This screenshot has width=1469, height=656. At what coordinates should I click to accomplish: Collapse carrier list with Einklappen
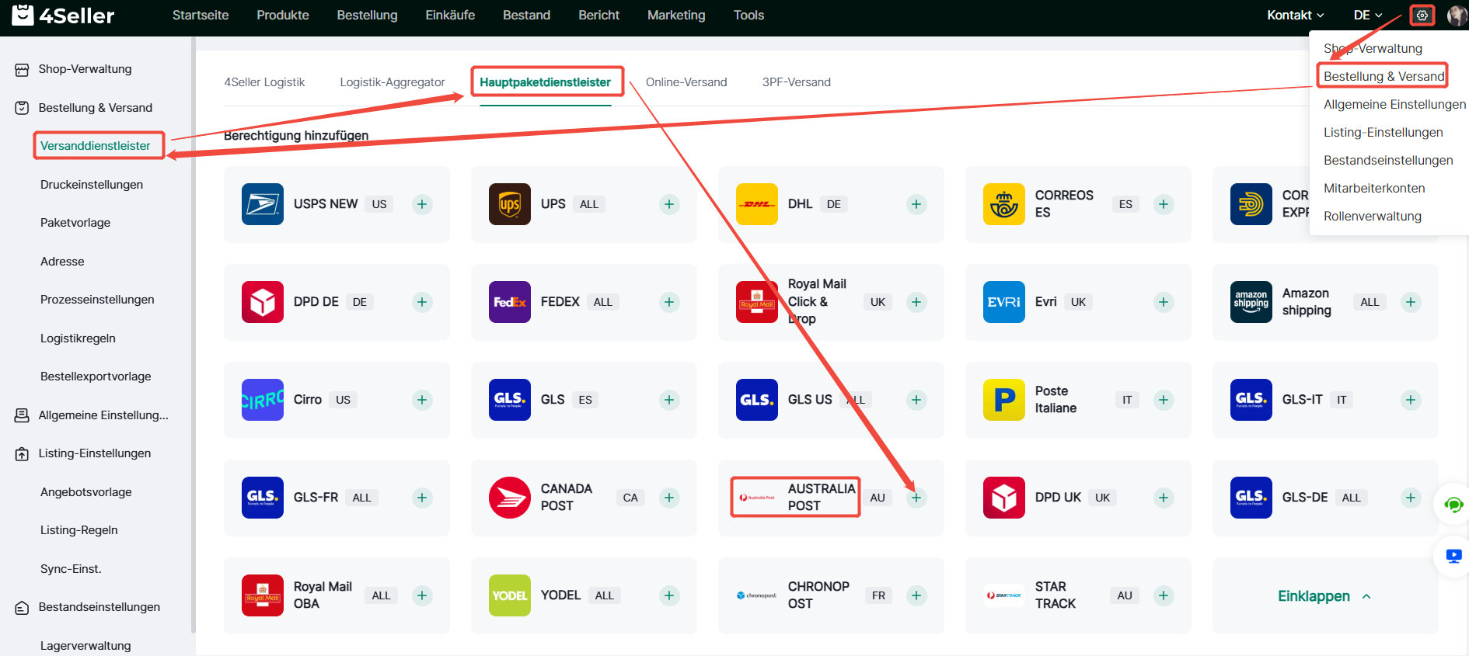point(1324,596)
